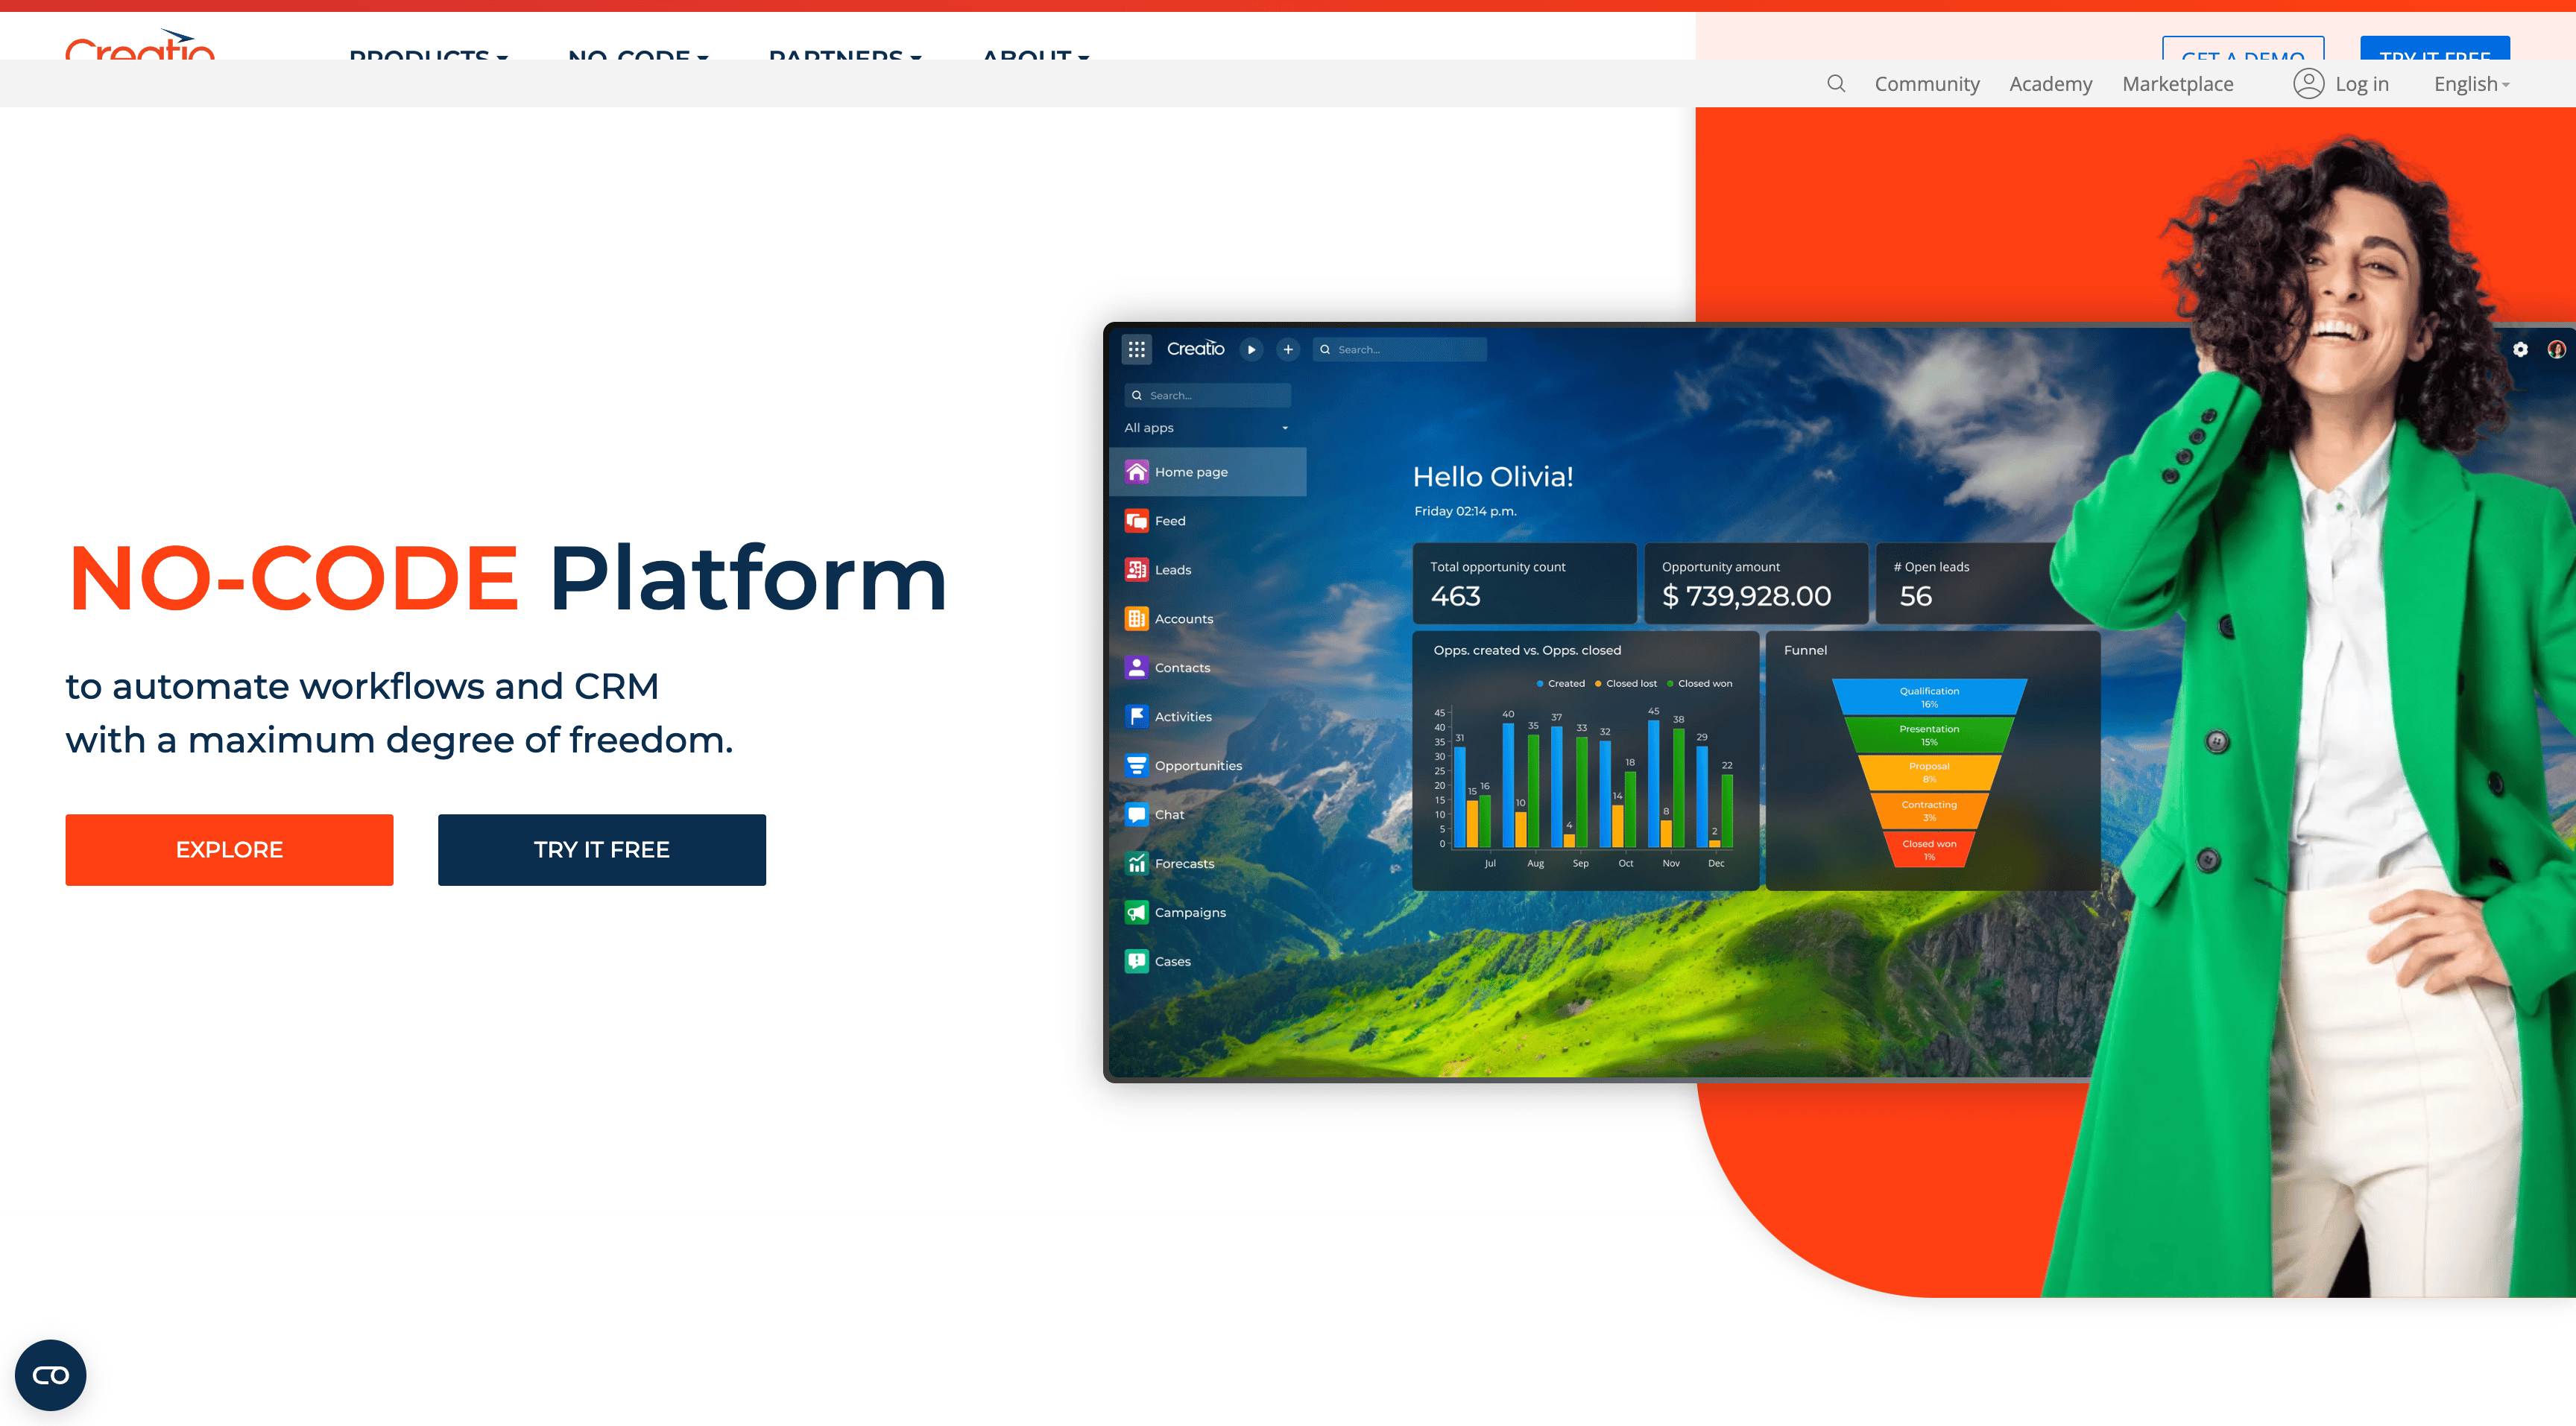Click the Cases section icon
This screenshot has height=1426, width=2576.
[x=1137, y=961]
